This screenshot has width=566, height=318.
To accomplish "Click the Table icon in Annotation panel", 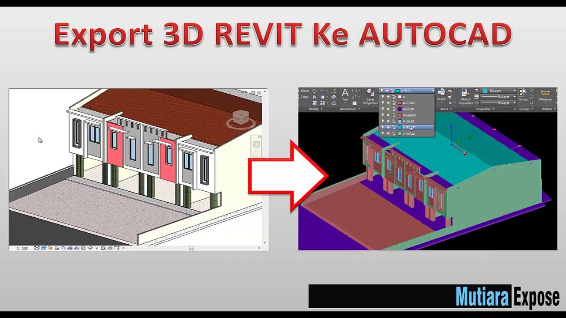I will [355, 103].
